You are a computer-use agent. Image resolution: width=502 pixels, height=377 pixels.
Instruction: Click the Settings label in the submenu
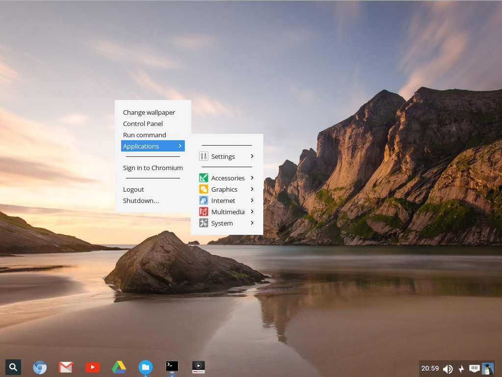pos(223,156)
